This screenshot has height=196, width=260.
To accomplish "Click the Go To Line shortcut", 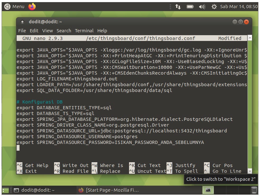I will pos(223,171).
